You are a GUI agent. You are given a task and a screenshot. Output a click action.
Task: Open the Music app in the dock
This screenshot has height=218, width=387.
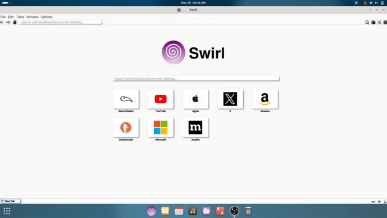[193, 211]
